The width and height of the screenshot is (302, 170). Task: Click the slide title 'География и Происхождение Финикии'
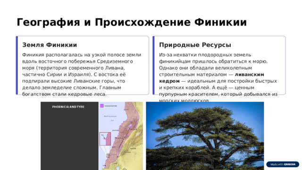[x=132, y=22]
